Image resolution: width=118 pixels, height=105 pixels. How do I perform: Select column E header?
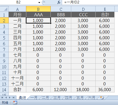tap(105, 9)
